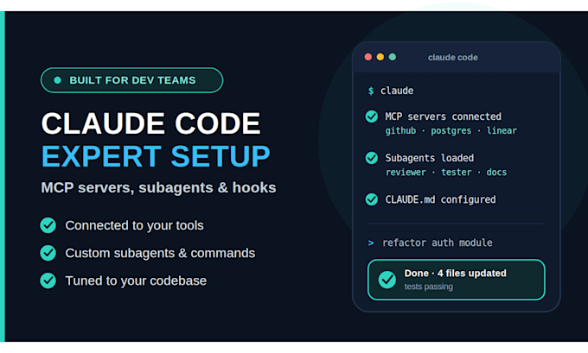
Task: Click refactor auth module prompt text
Action: pyautogui.click(x=438, y=243)
